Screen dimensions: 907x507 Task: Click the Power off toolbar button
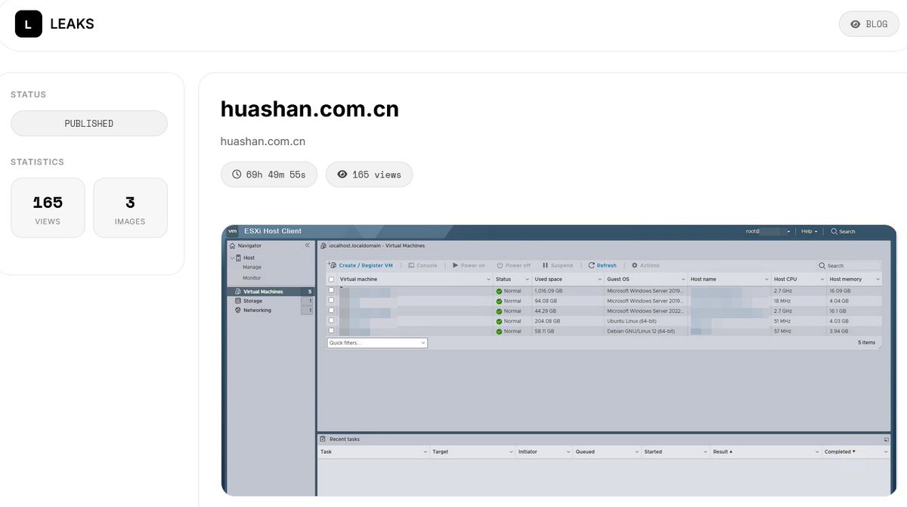(x=514, y=265)
